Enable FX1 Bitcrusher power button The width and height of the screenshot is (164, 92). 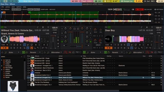point(45,52)
